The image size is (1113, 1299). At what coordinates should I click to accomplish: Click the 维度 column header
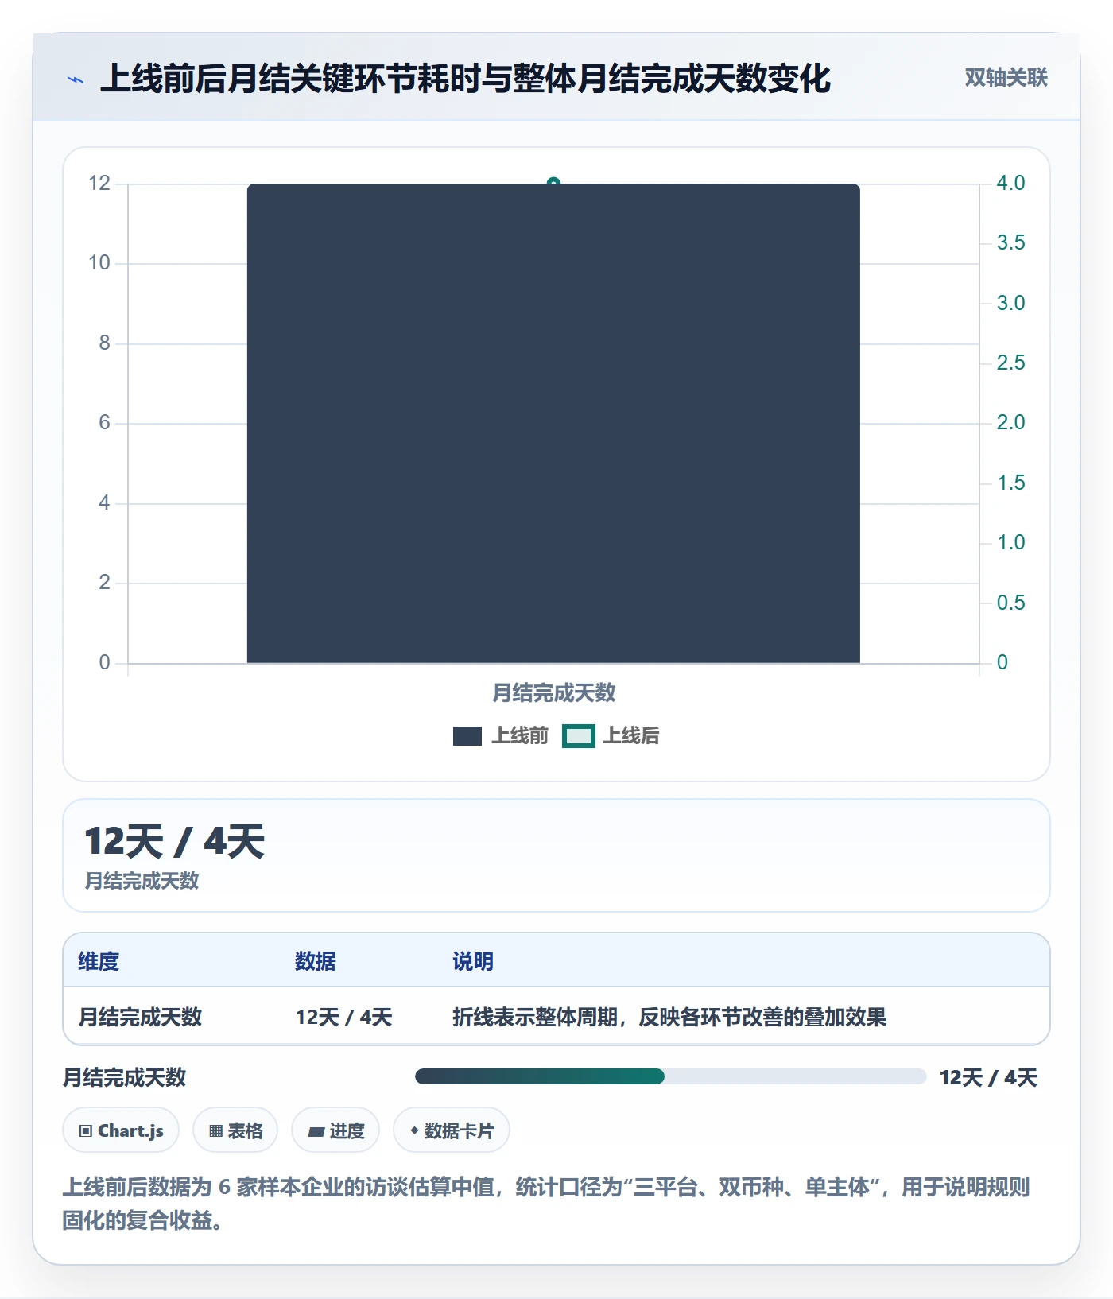click(99, 961)
